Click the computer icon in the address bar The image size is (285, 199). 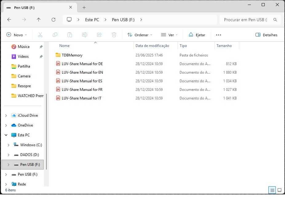tap(69, 20)
